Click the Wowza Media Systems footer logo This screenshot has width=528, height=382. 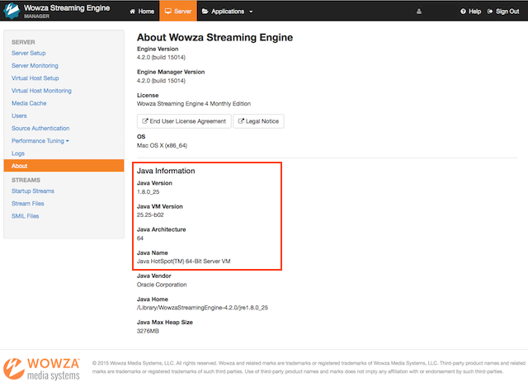point(41,367)
